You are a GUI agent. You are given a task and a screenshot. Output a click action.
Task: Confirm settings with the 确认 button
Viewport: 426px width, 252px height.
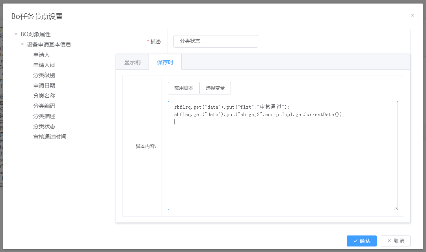coord(361,241)
